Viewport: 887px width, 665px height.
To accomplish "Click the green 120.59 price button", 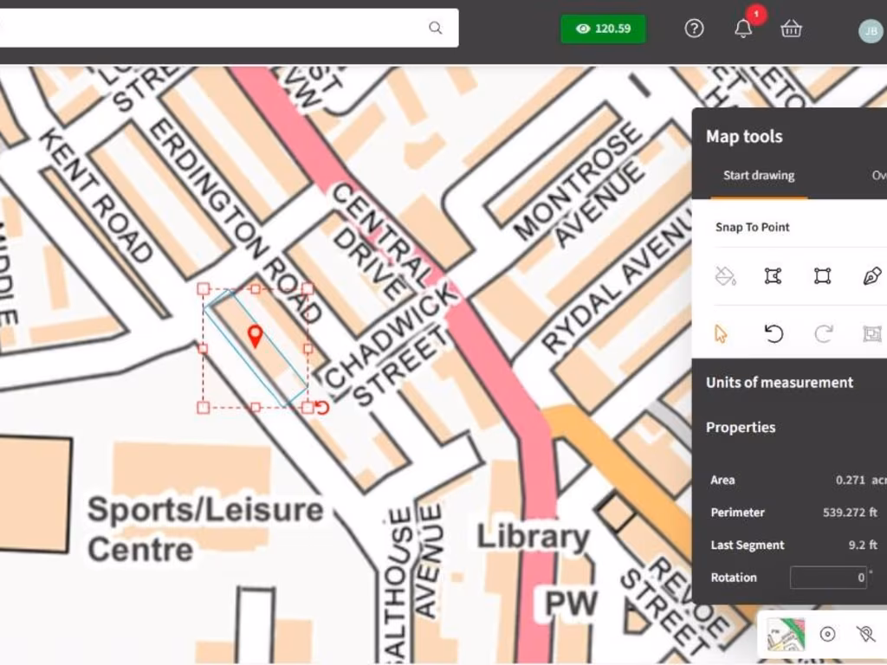I will [603, 29].
